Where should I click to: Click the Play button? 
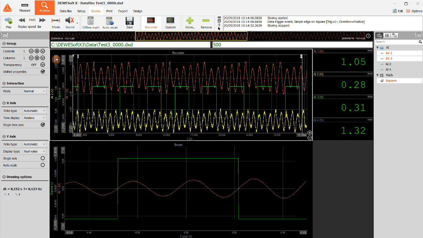pyautogui.click(x=8, y=22)
